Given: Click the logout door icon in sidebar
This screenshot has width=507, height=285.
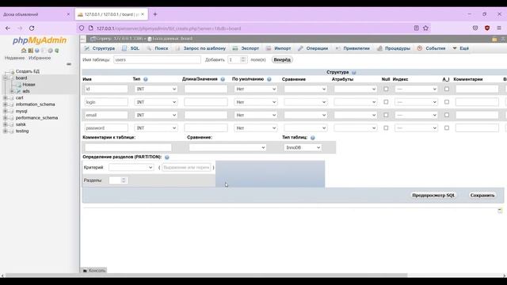Looking at the screenshot, I should 30,51.
